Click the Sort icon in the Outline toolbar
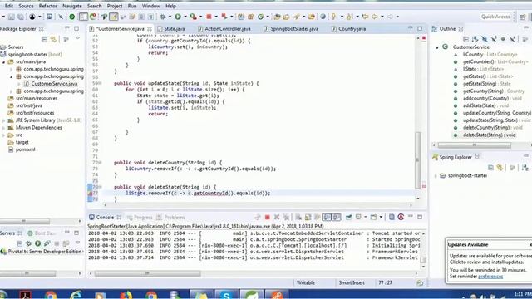This screenshot has height=299, width=532. 475,39
